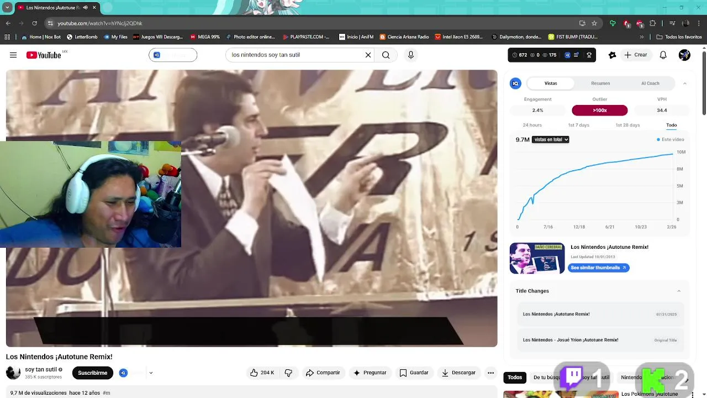Open more actions three-dot menu under the video
Viewport: 707px width, 398px height.
coord(490,373)
